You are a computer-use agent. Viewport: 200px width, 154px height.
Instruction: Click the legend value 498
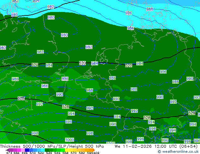[25, 153]
